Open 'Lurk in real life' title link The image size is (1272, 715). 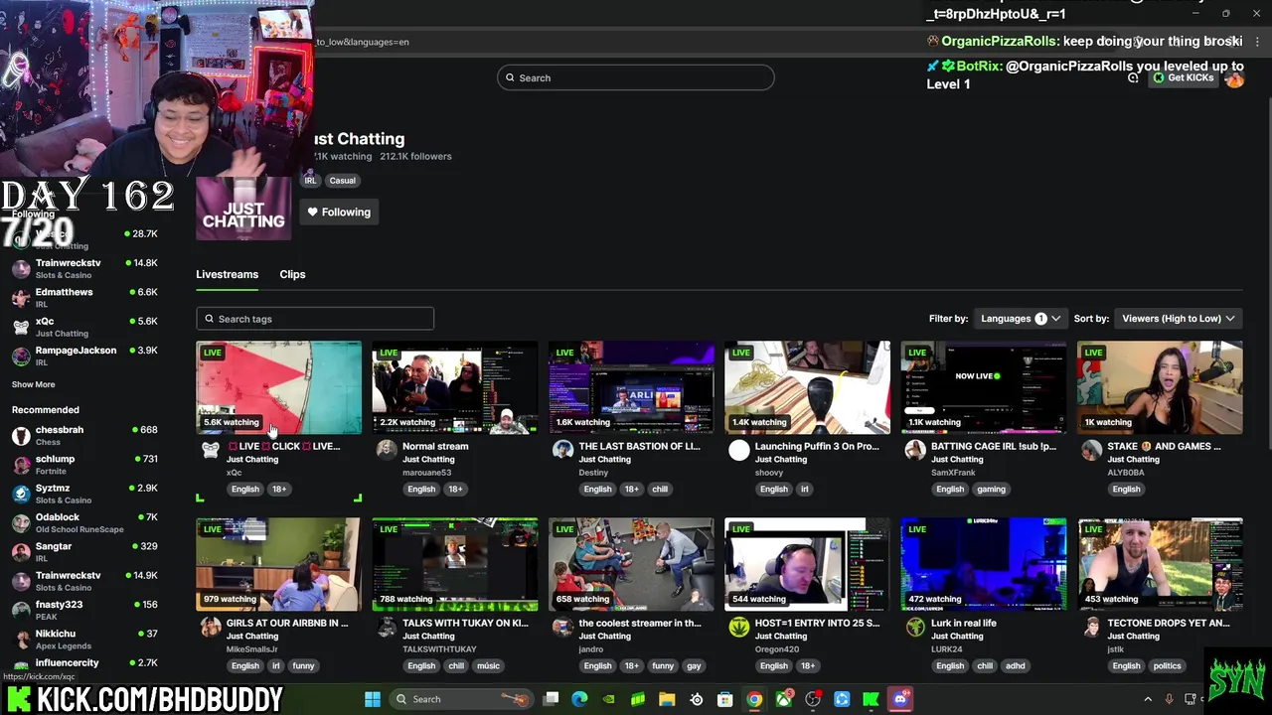click(963, 623)
